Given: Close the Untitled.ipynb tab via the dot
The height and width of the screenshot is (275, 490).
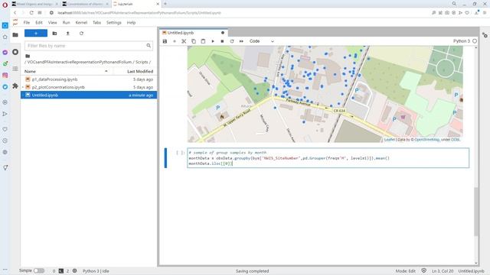Looking at the screenshot, I should point(223,33).
